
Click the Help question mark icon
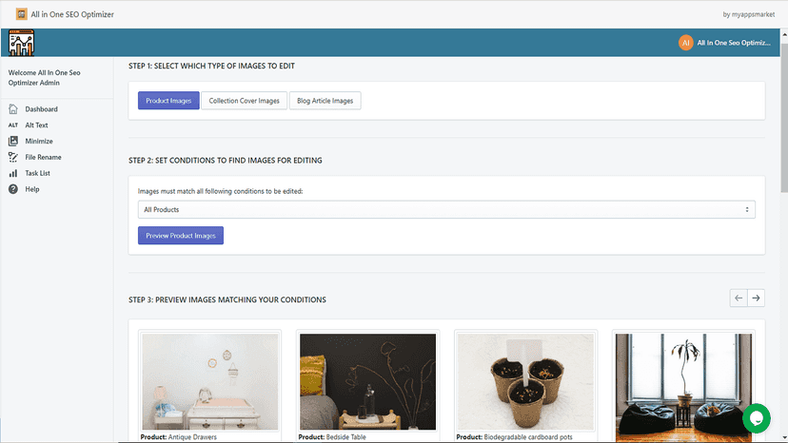(x=13, y=189)
